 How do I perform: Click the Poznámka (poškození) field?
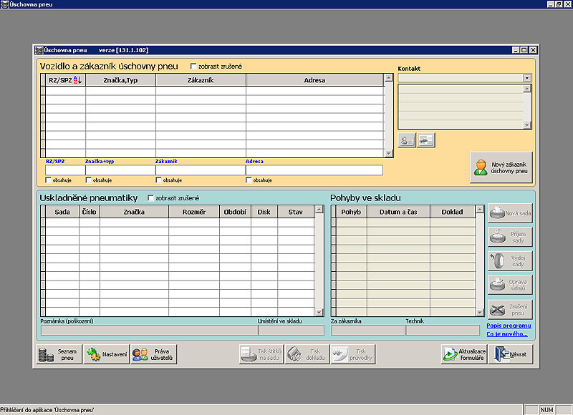(149, 331)
